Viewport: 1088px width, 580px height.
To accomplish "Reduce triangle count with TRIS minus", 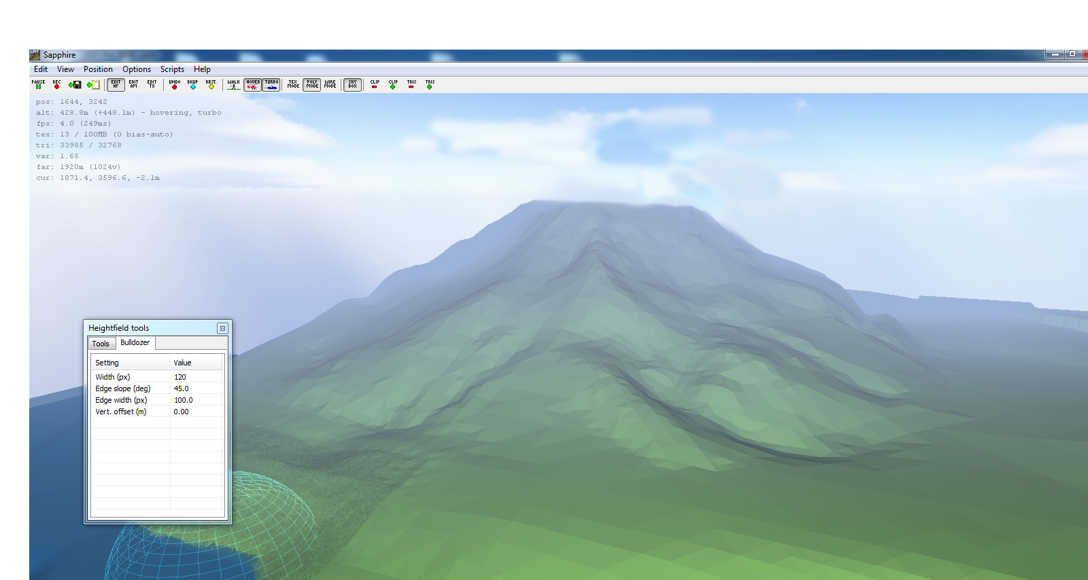I will tap(411, 84).
